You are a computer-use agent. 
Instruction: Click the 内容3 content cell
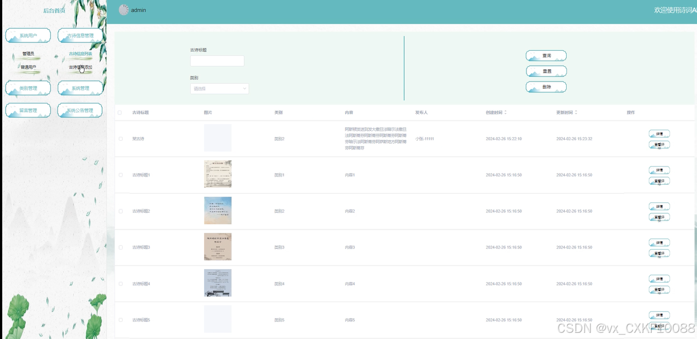pos(350,247)
